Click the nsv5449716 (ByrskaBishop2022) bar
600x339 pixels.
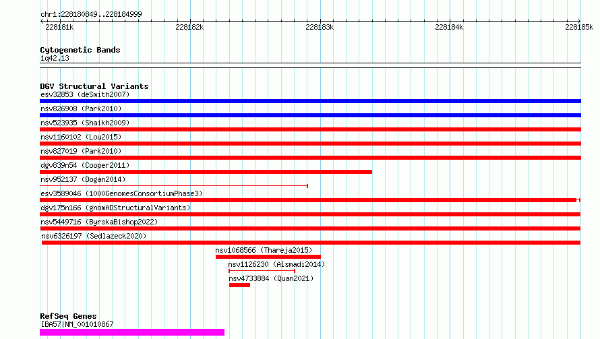310,228
